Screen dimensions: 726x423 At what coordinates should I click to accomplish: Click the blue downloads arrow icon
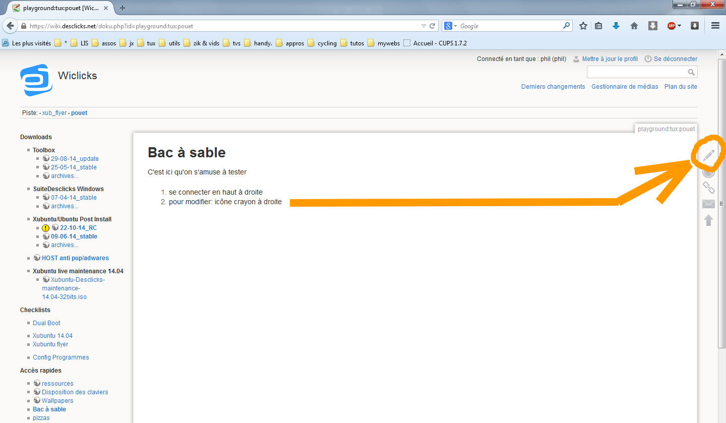[616, 26]
